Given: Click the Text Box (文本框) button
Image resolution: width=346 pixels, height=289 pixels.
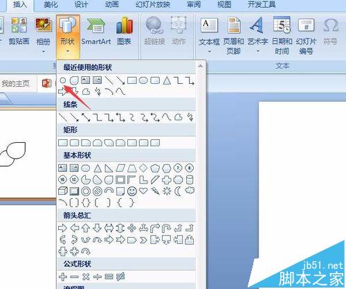Looking at the screenshot, I should (209, 35).
